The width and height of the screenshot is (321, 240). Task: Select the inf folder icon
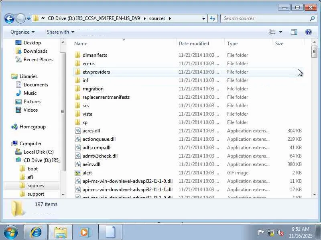click(x=77, y=80)
